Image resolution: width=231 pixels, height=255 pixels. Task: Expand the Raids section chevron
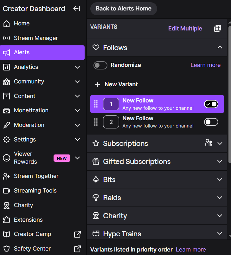(x=220, y=198)
